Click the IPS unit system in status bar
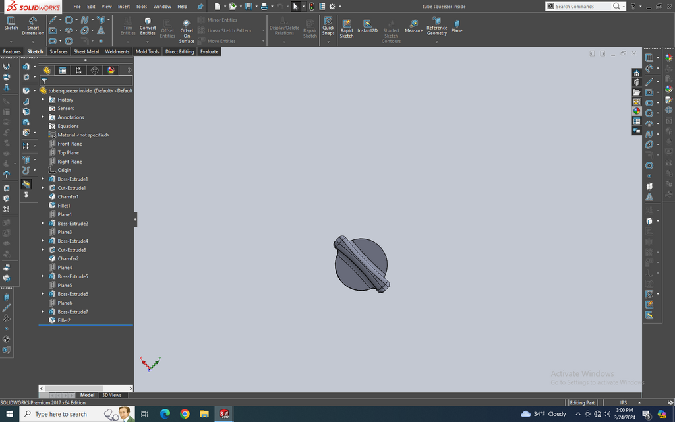Image resolution: width=675 pixels, height=422 pixels. coord(624,403)
